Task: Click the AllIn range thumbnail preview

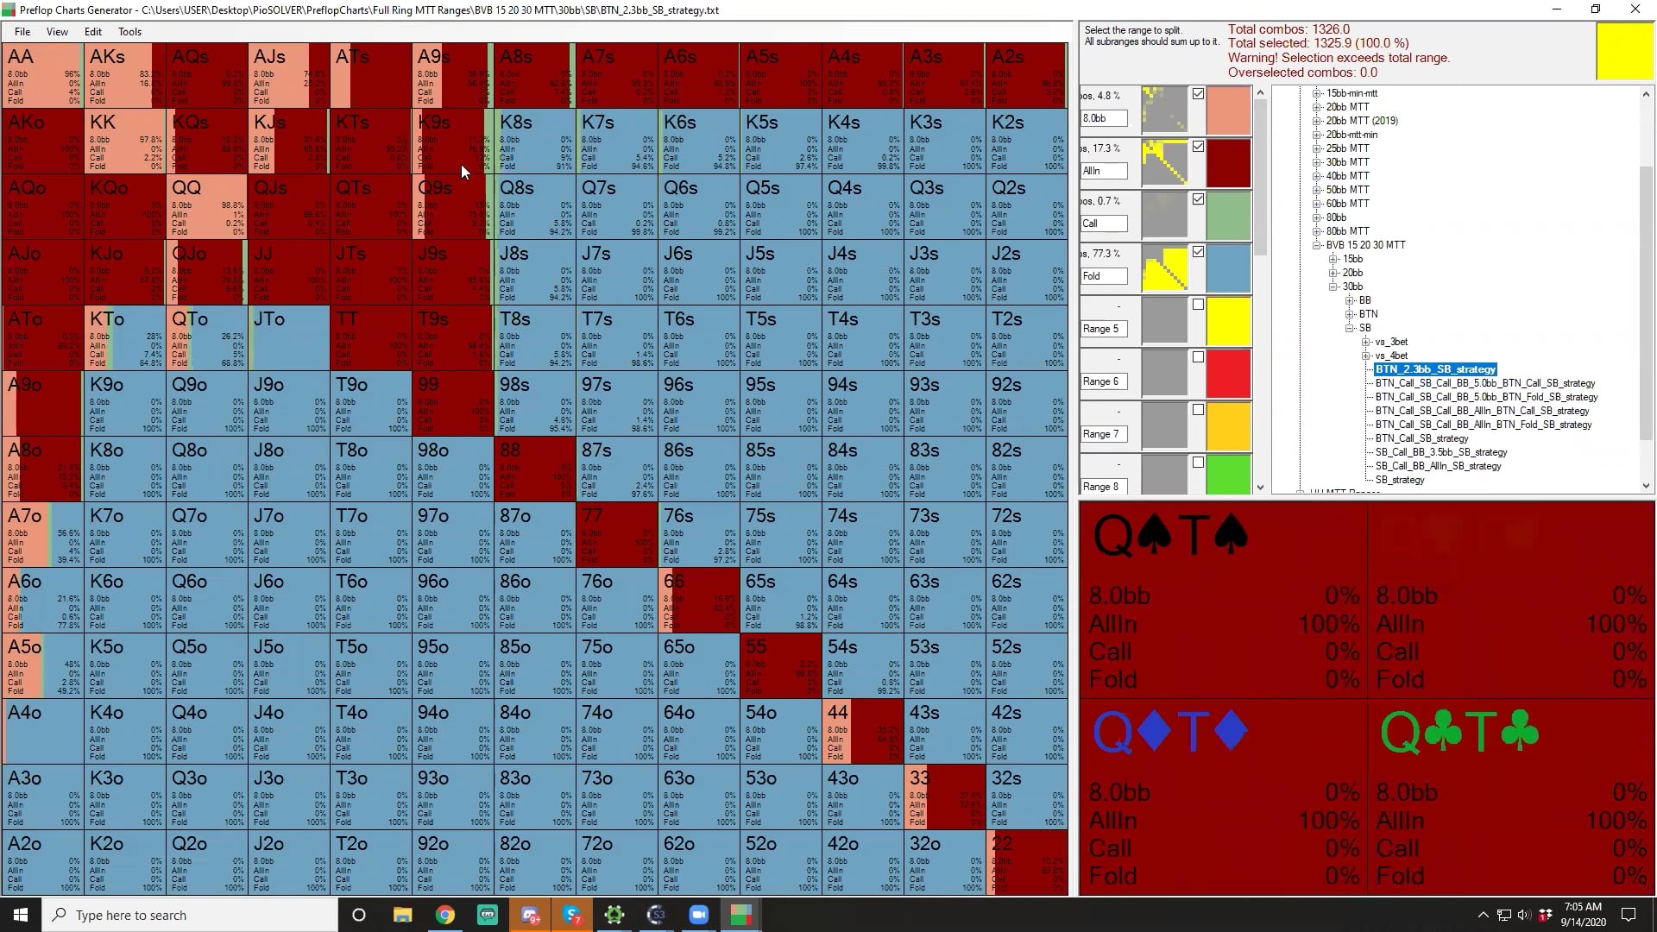Action: (x=1164, y=163)
